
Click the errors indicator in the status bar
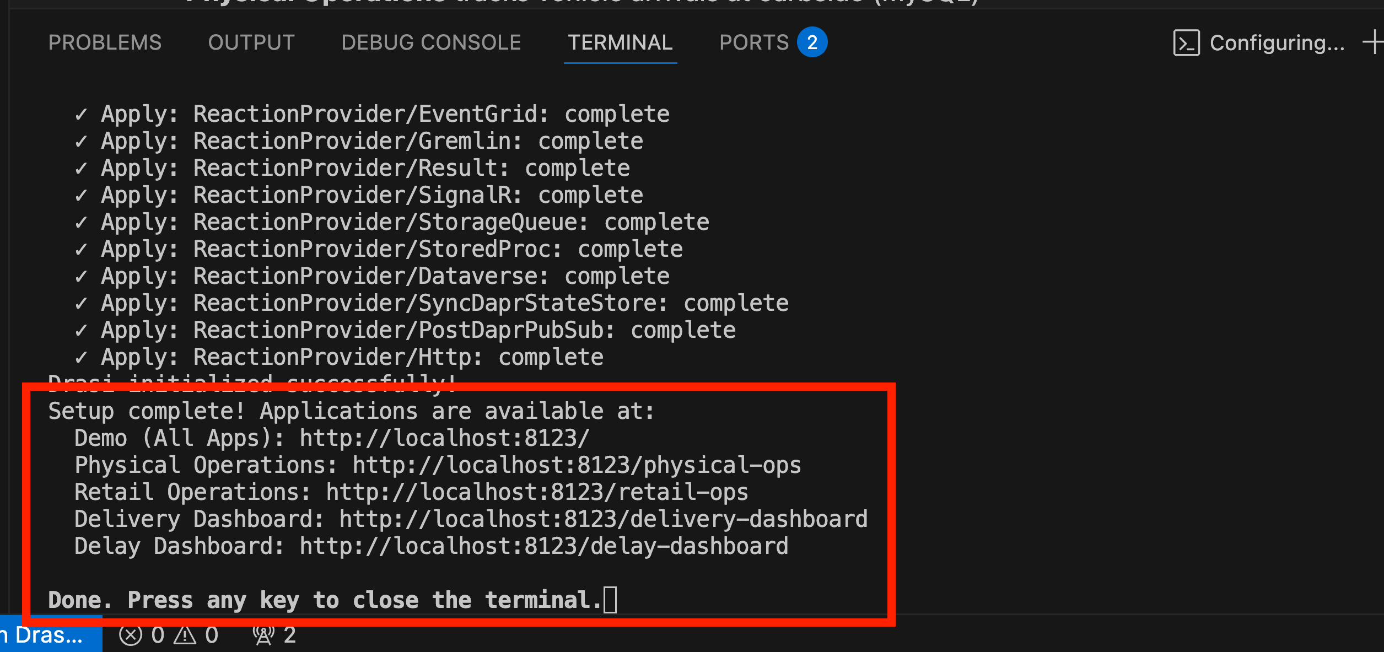click(144, 635)
